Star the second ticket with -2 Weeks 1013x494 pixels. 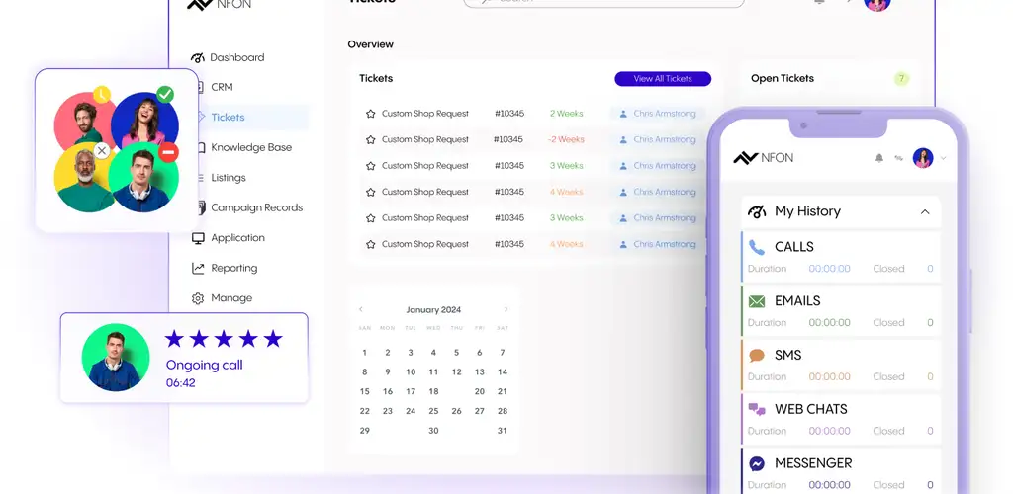370,140
